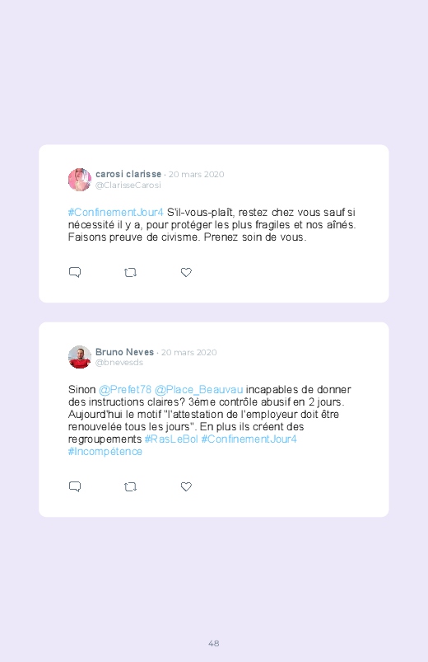The width and height of the screenshot is (428, 662).
Task: Open the @Place_Beauvau mention
Action: coord(198,389)
